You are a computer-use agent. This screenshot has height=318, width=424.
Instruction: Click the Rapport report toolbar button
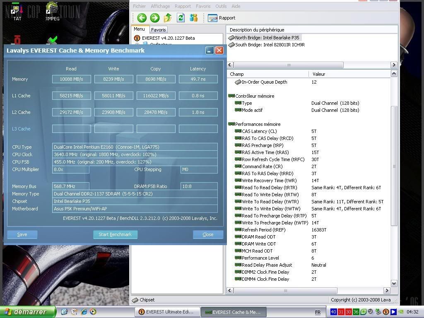(222, 18)
